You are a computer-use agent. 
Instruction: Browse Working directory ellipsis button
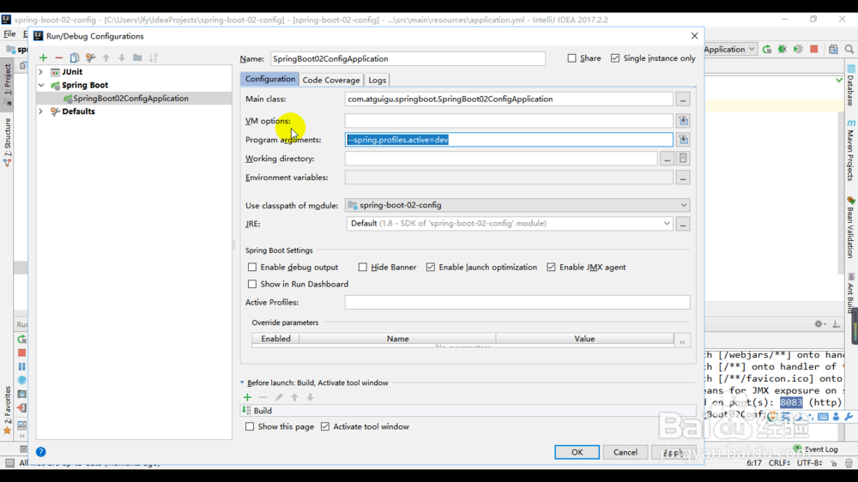tap(667, 159)
